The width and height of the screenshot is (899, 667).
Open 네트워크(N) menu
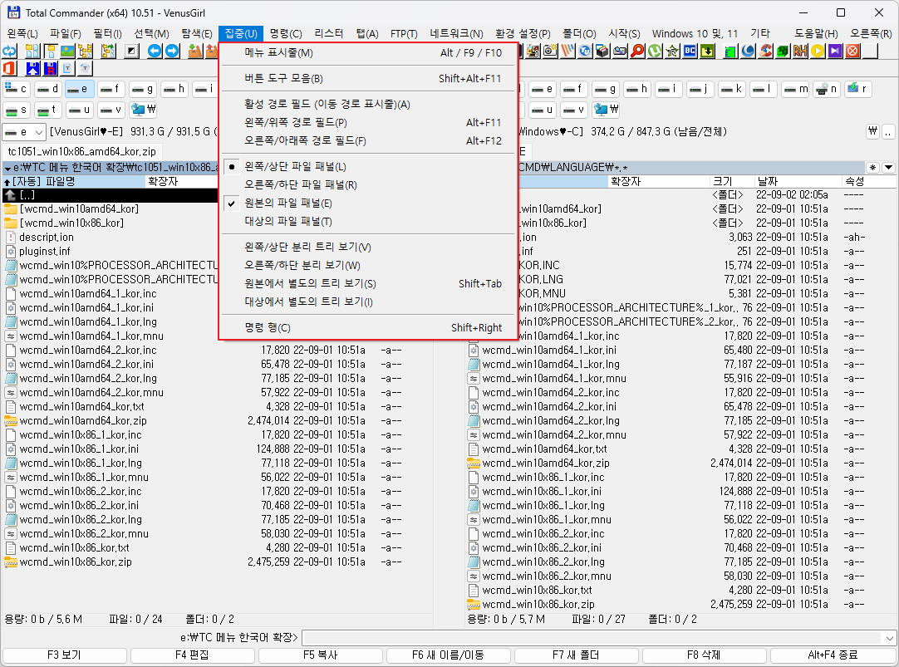pos(456,34)
